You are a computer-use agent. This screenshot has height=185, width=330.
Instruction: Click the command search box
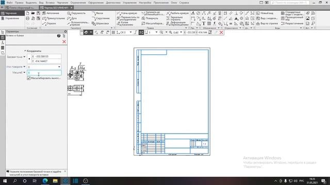pyautogui.click(x=290, y=3)
